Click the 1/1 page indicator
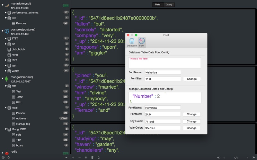257x160 pixels. pos(236,157)
